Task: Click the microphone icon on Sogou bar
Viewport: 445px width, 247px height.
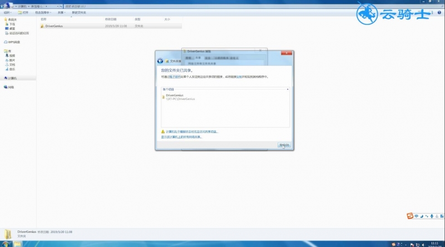Action: [432, 216]
